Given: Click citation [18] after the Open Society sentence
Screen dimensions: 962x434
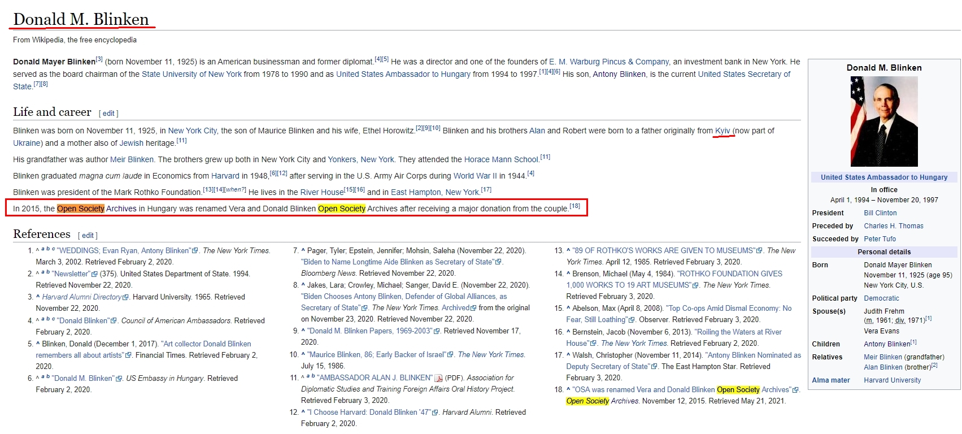Looking at the screenshot, I should pyautogui.click(x=574, y=206).
